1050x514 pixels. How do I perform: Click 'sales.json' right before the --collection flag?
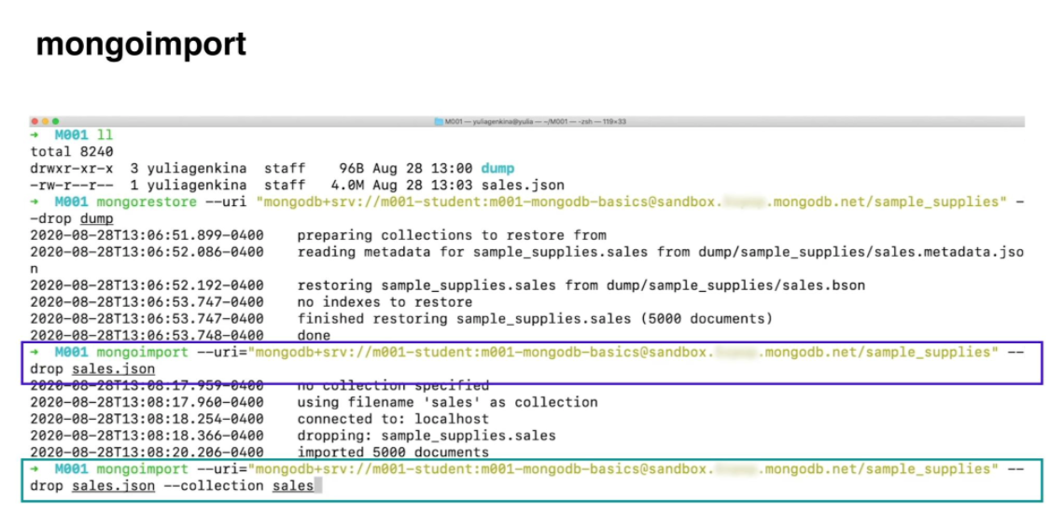114,487
